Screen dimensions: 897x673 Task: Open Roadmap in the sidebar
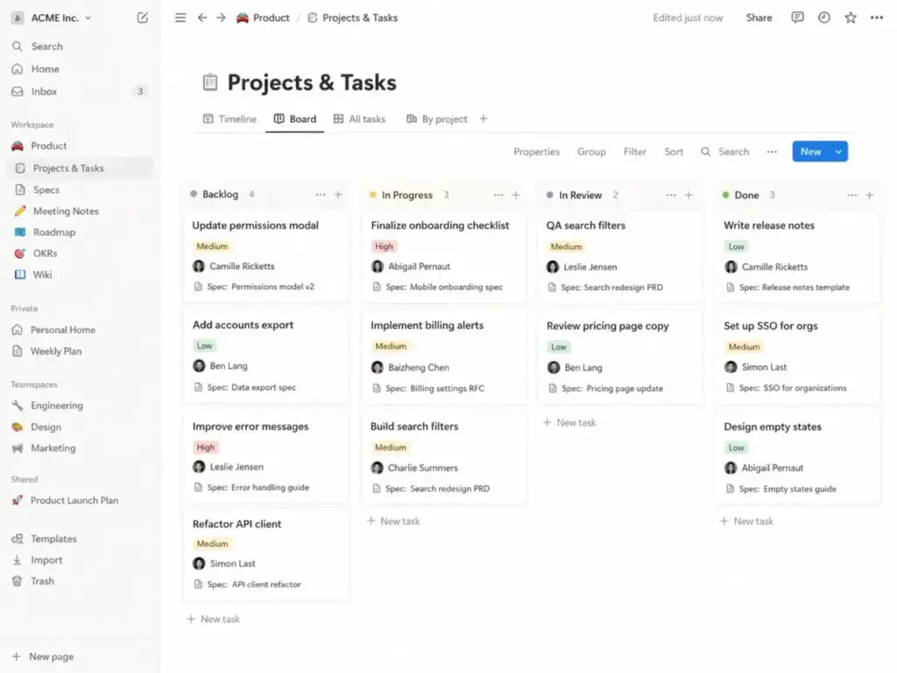coord(80,231)
